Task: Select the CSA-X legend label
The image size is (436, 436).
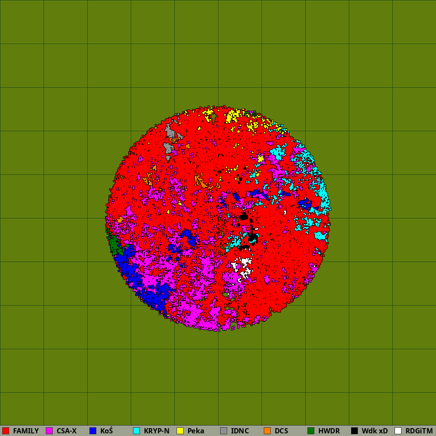Action: pyautogui.click(x=66, y=431)
